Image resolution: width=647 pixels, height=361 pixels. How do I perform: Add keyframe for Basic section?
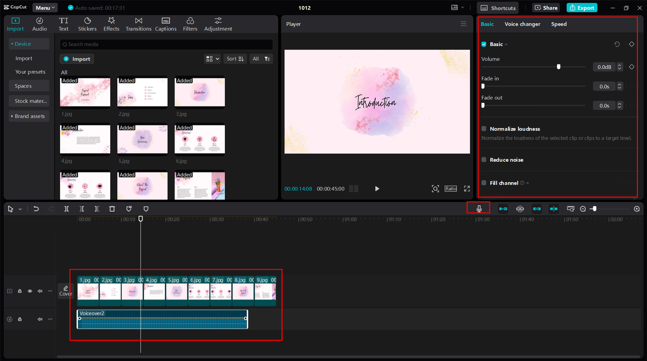point(631,44)
